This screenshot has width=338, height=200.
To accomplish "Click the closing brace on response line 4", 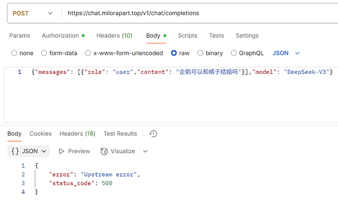I will point(36,192).
